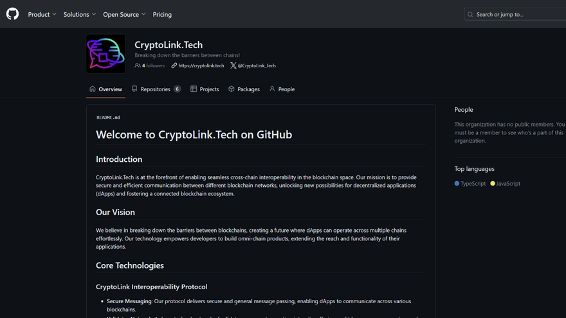Switch to the Repositories tab
Viewport: 566px width, 318px height.
(x=156, y=89)
